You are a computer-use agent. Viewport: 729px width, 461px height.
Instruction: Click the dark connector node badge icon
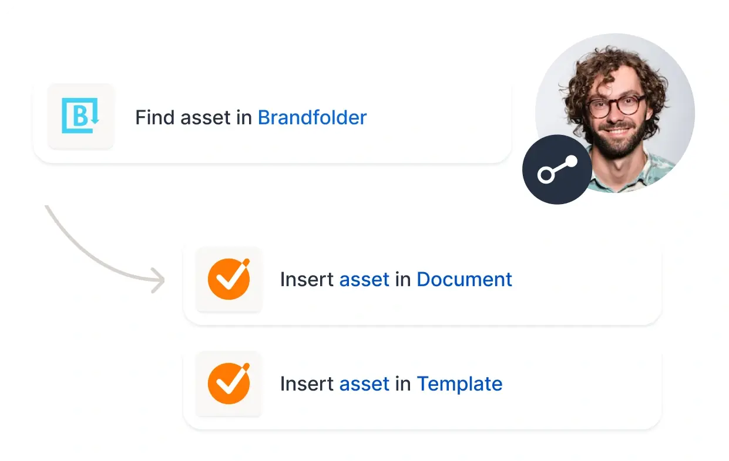click(557, 170)
